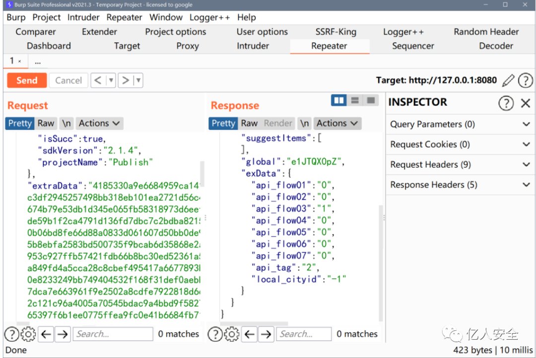This screenshot has width=536, height=358.
Task: Select combined tab layout view icon
Action: [371, 100]
